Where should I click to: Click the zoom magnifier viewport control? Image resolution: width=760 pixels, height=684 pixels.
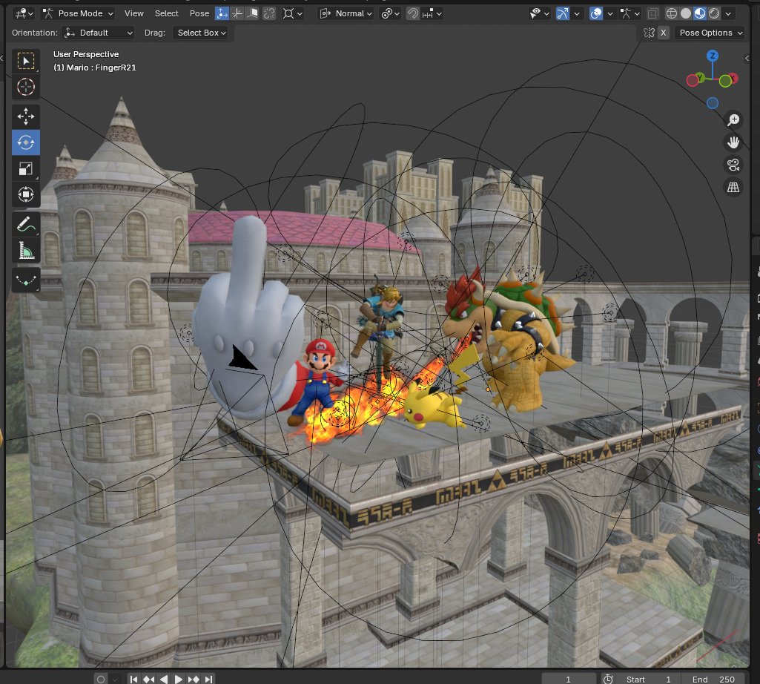733,120
